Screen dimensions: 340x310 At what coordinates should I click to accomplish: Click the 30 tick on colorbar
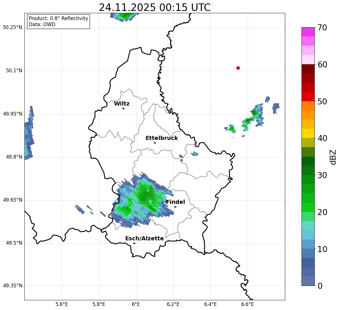click(322, 175)
